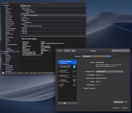Collapse the USB Device Tree header arrow
Screen dimensions: 132x113
click(85, 6)
